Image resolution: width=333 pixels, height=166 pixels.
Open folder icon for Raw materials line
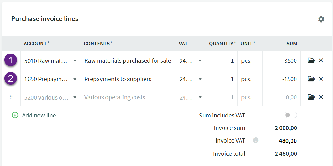click(x=311, y=60)
